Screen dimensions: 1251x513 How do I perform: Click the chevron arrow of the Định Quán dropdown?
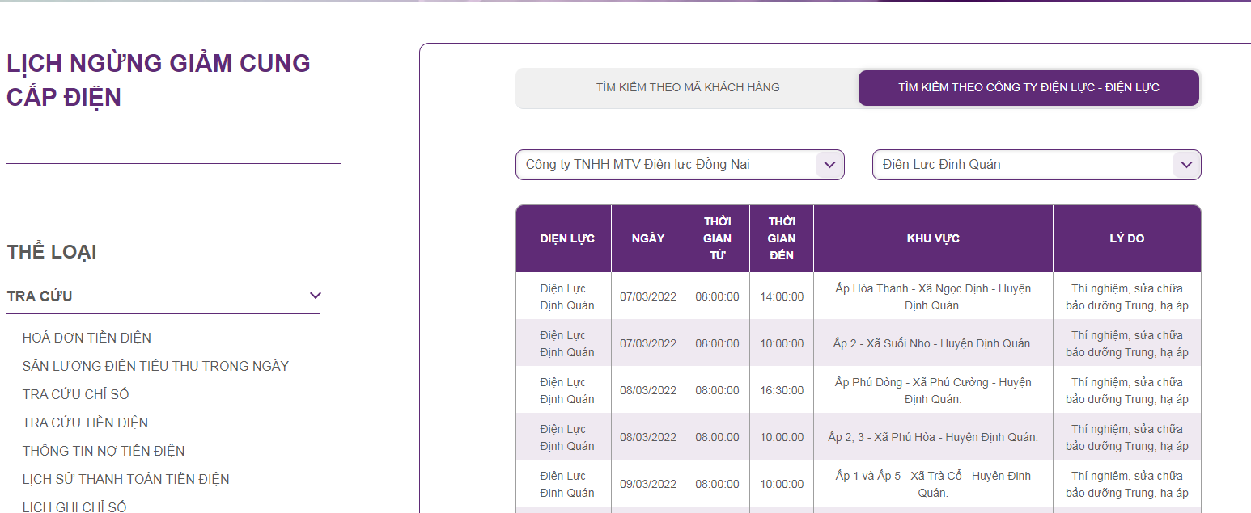[1186, 165]
